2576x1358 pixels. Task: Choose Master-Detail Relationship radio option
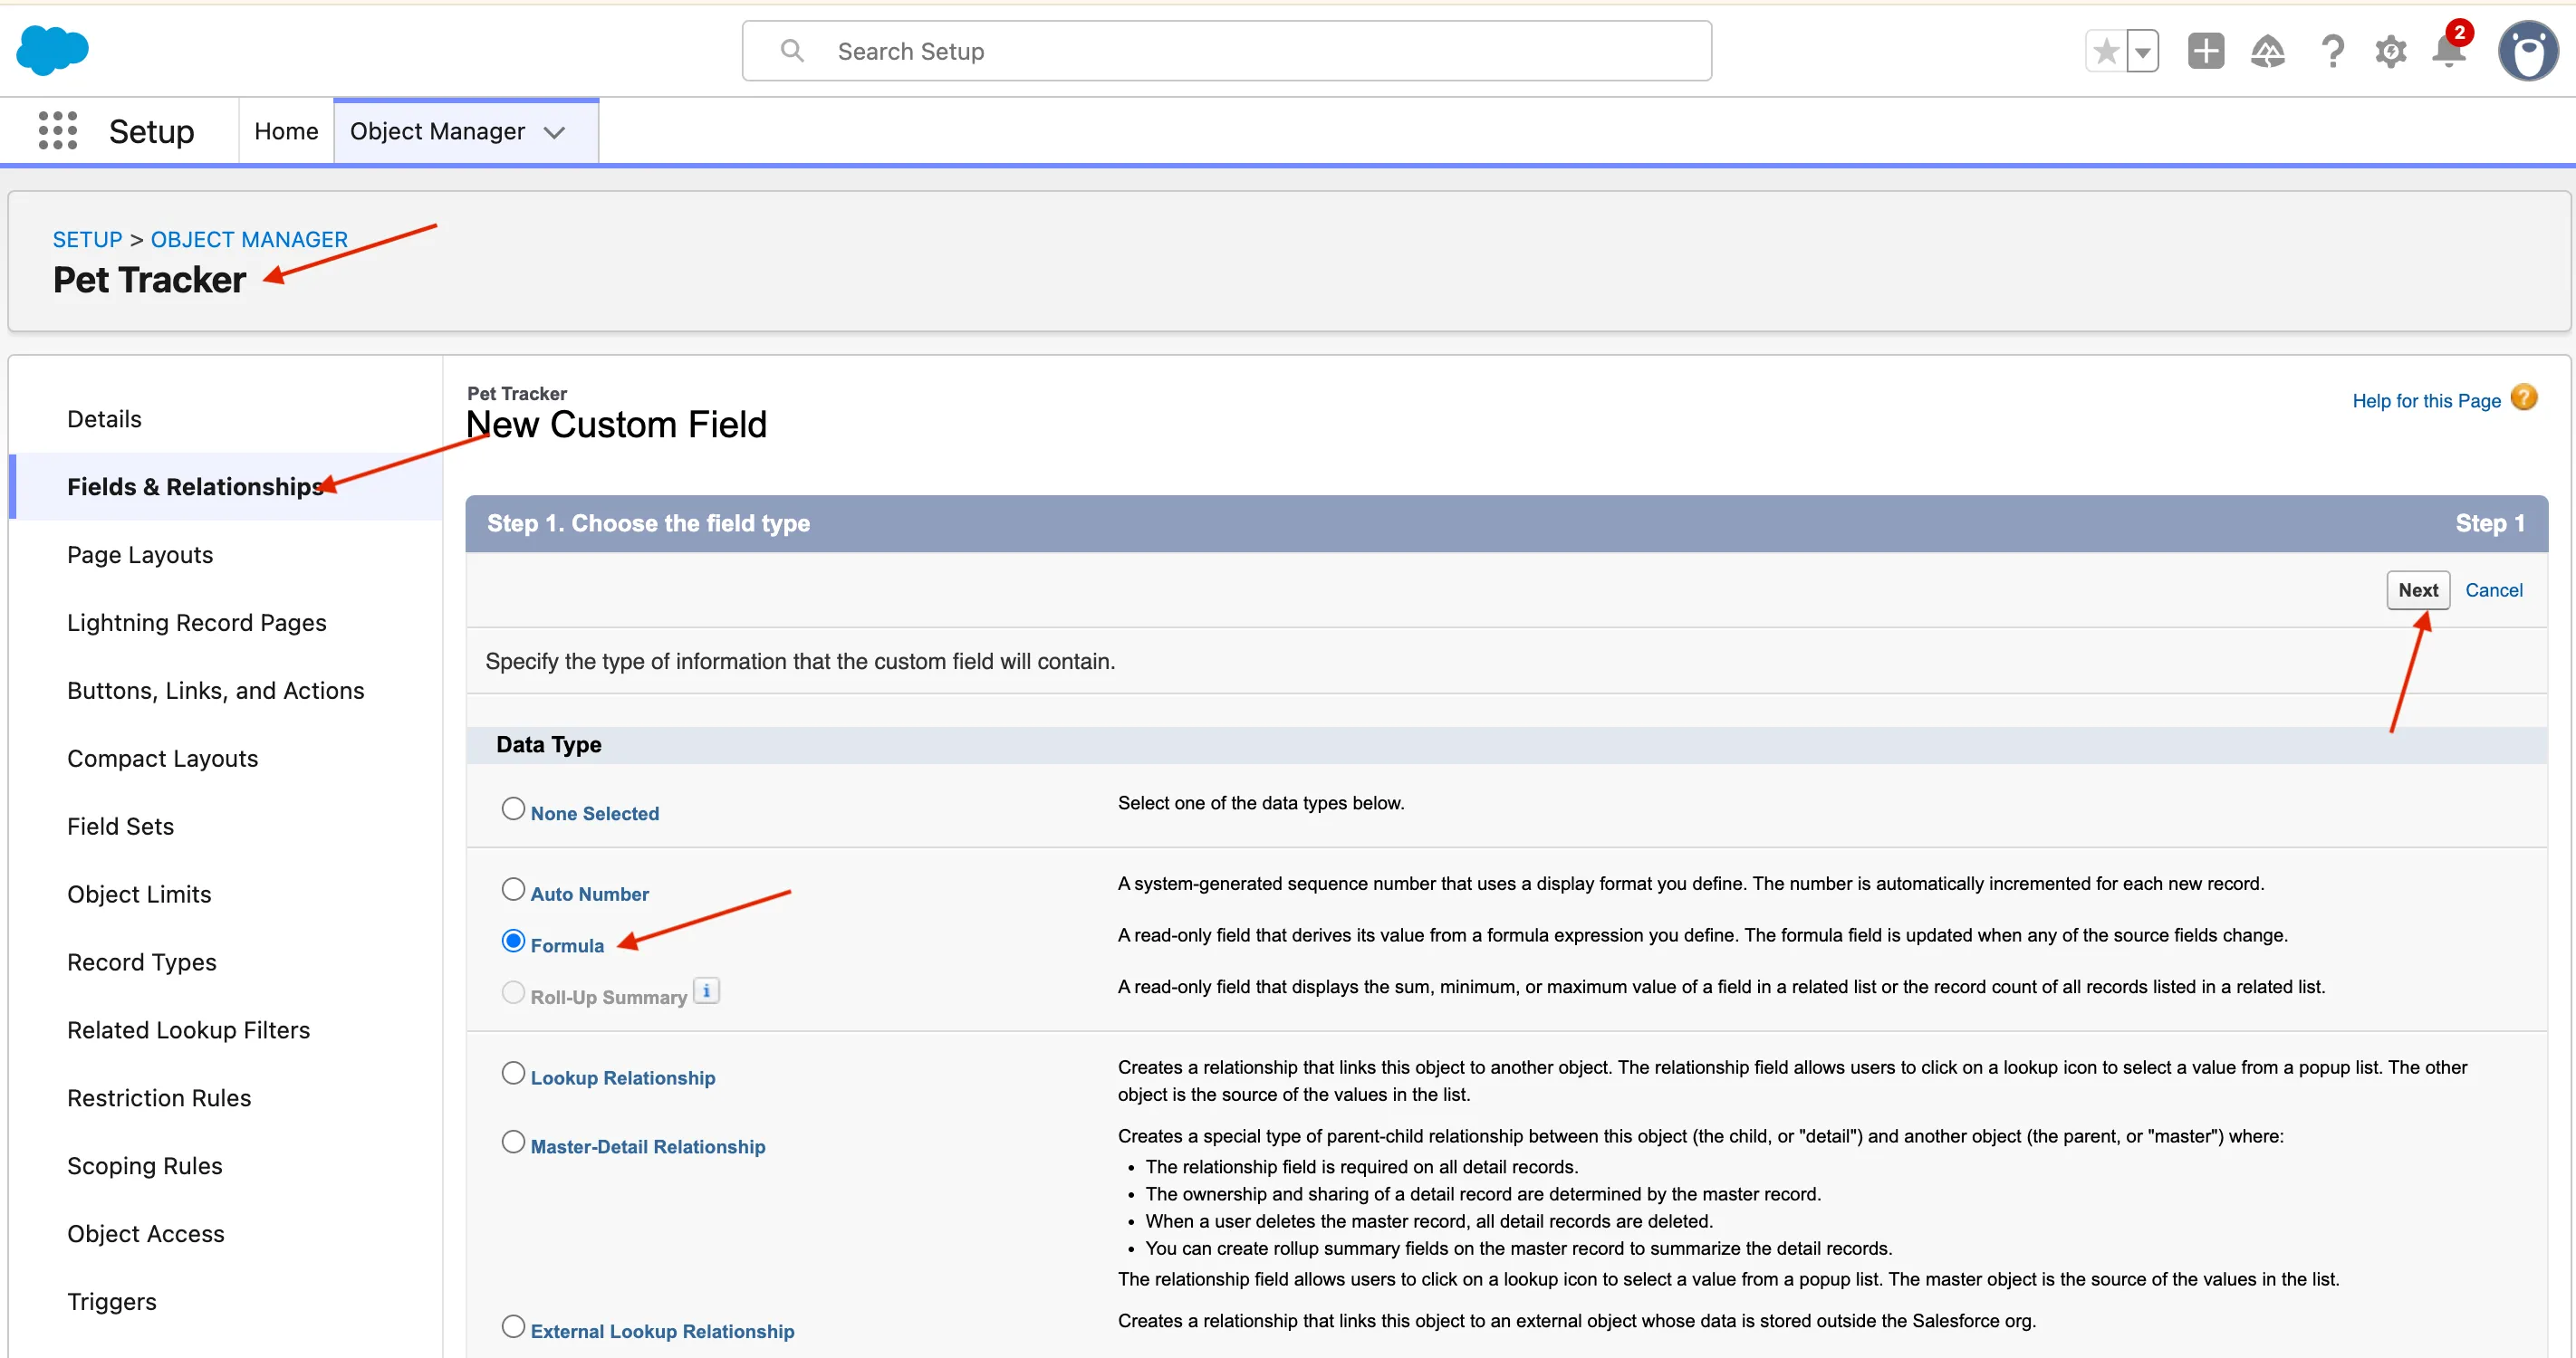tap(513, 1143)
